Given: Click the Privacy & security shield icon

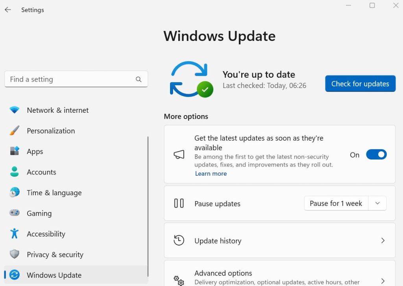Looking at the screenshot, I should [x=15, y=254].
